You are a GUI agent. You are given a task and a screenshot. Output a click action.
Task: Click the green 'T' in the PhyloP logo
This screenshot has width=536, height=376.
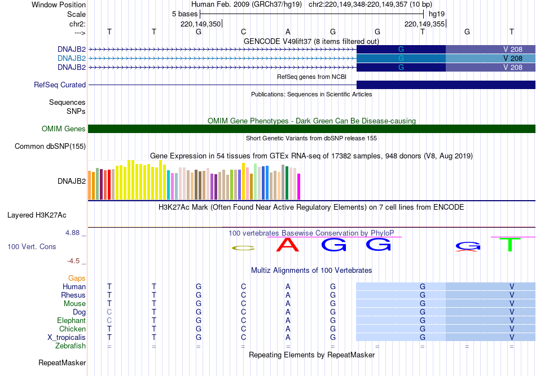pos(510,245)
